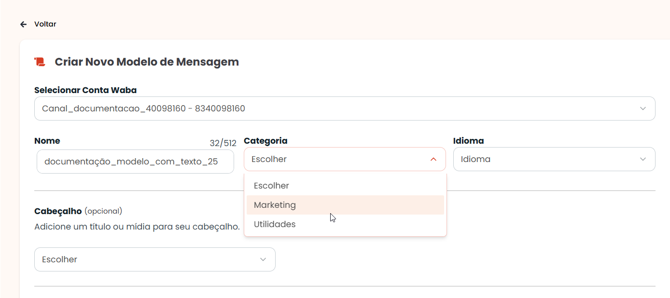Screen dimensions: 670x298
Task: Click into the Nome input field
Action: click(135, 162)
